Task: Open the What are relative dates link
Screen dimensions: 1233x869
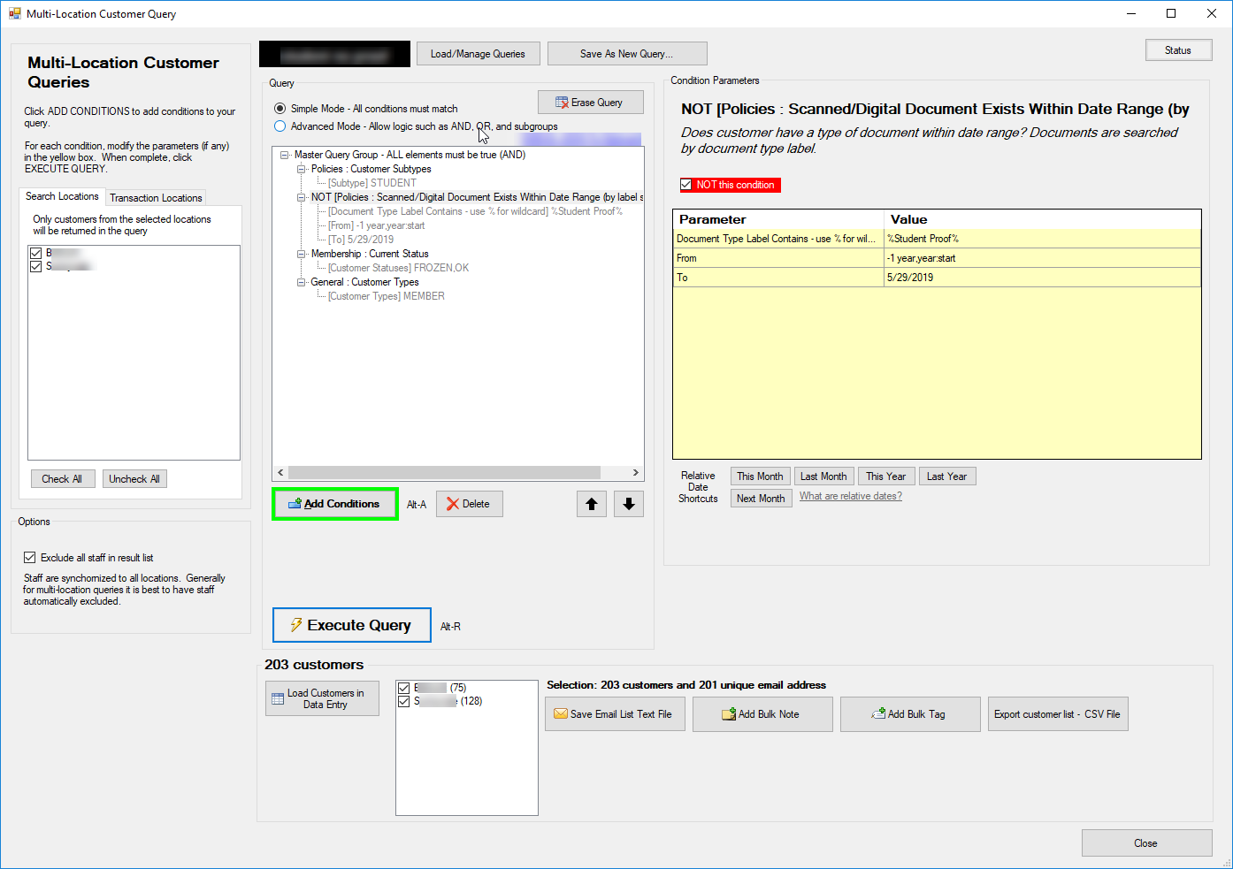Action: click(x=850, y=497)
